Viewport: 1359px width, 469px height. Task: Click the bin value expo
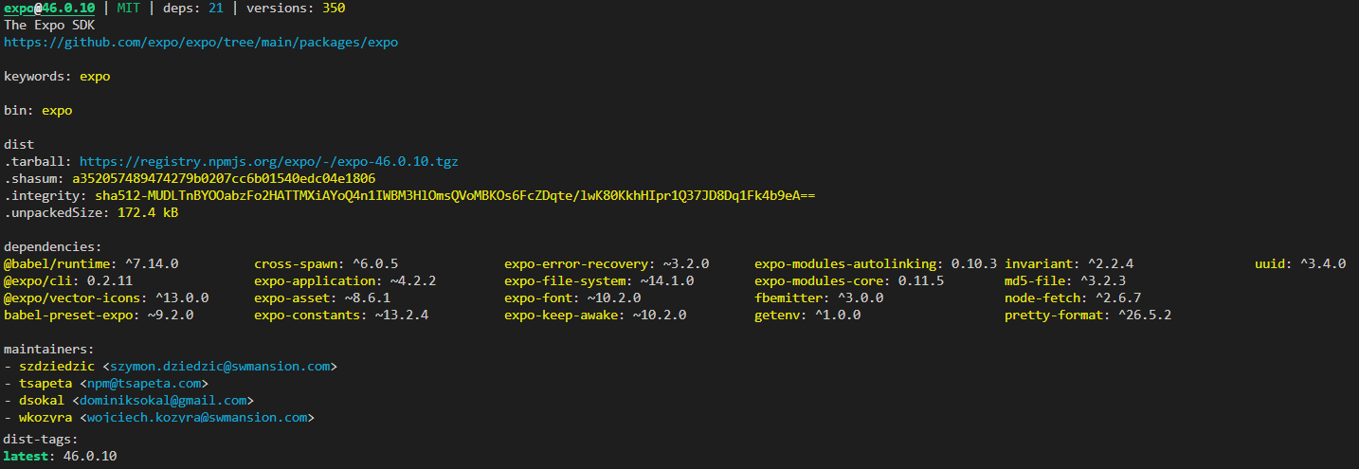57,111
